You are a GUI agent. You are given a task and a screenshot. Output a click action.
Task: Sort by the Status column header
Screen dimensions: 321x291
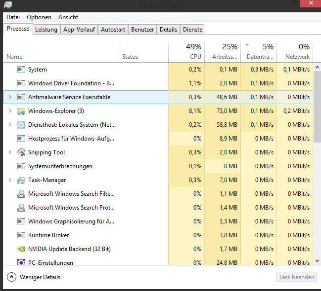tap(144, 52)
